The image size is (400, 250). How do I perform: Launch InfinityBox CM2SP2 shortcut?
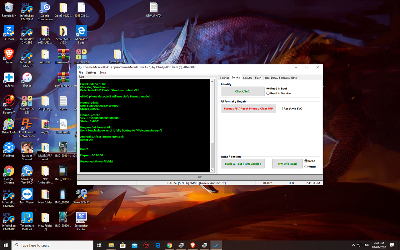27,35
